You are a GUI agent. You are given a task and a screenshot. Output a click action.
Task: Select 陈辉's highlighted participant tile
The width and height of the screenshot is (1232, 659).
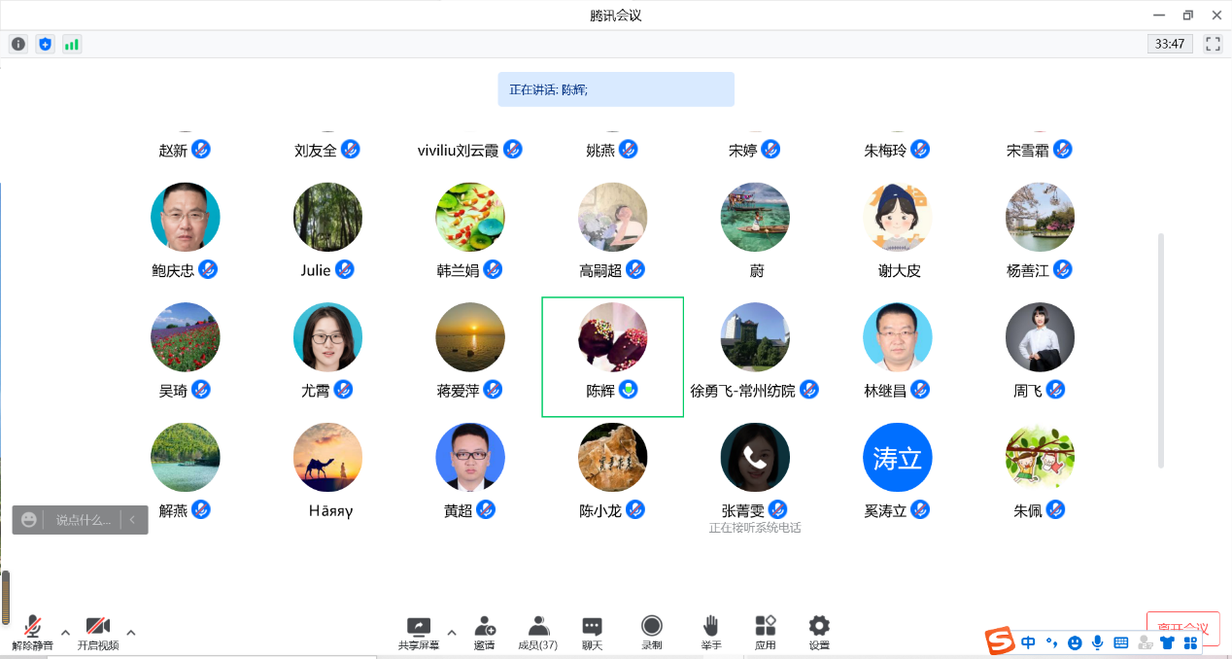tap(613, 357)
